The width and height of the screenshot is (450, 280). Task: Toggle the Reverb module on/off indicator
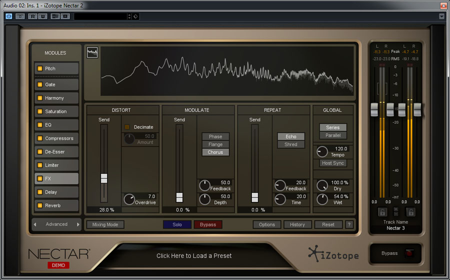(39, 205)
